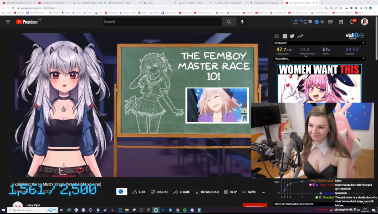The width and height of the screenshot is (378, 214).
Task: Switch to the Sad Piano Music tab
Action: (x=19, y=3)
